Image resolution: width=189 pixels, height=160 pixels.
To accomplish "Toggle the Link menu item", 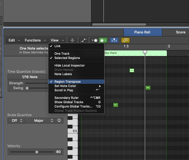I will pyautogui.click(x=76, y=46).
